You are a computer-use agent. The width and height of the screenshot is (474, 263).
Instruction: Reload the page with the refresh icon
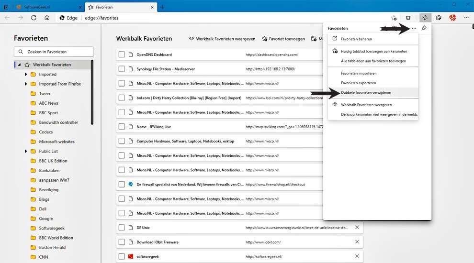[34, 18]
